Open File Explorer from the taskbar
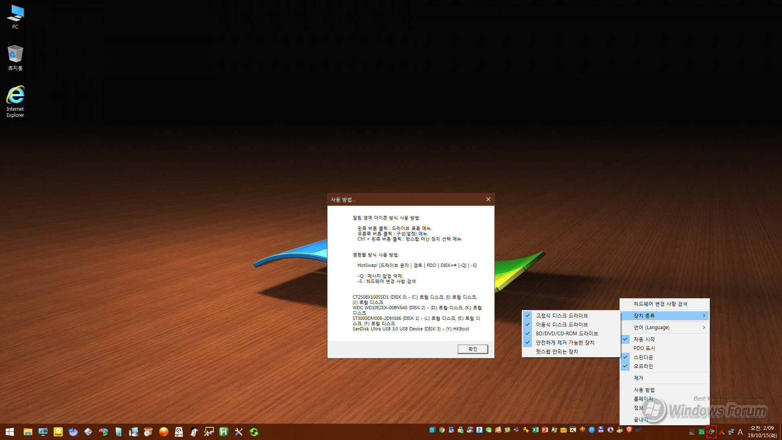Image resolution: width=782 pixels, height=440 pixels. (x=28, y=432)
